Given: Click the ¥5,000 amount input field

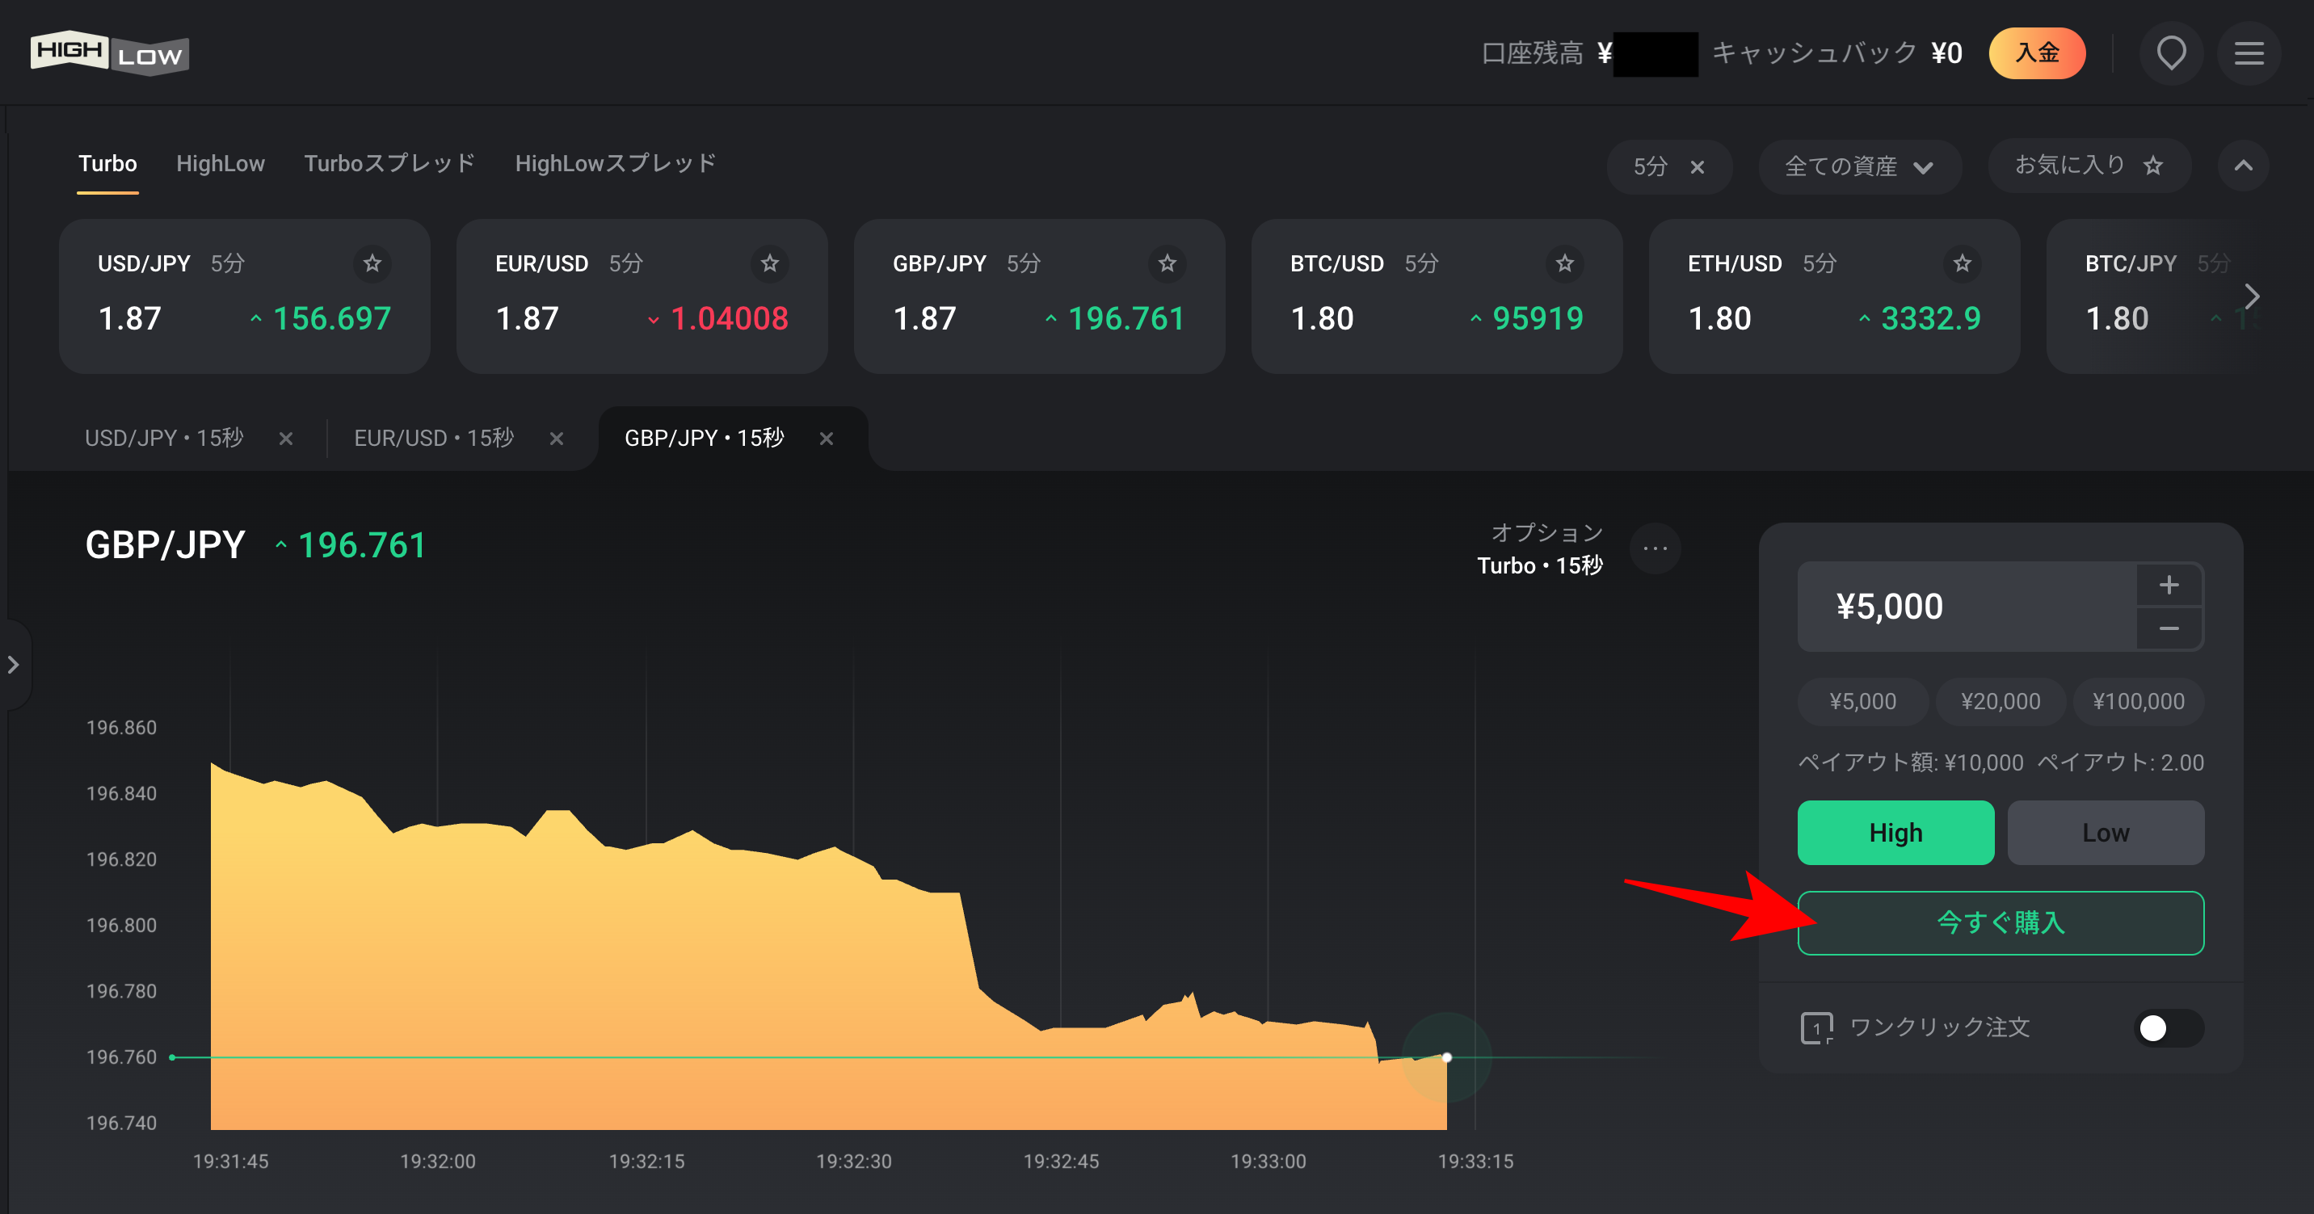Looking at the screenshot, I should 1967,606.
